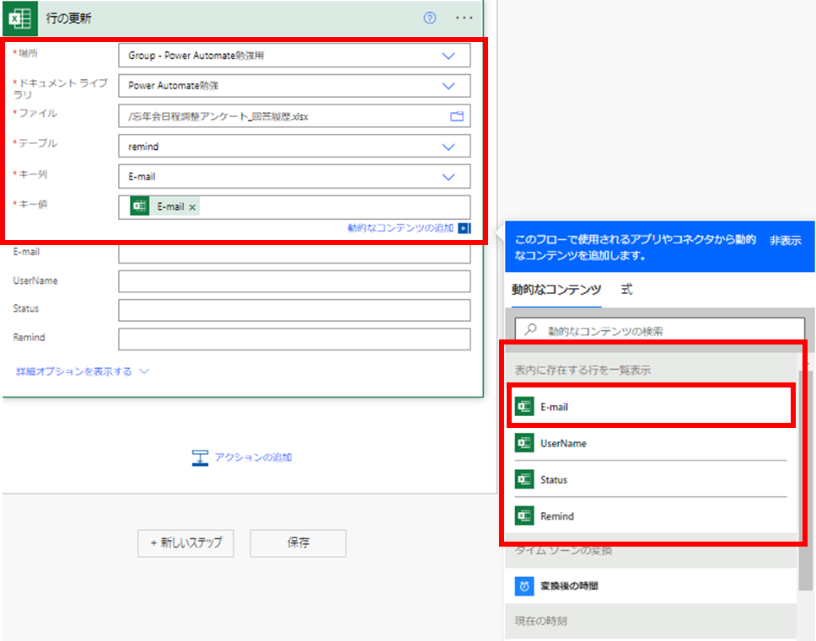Click the Excel icon in the action header

(x=20, y=19)
